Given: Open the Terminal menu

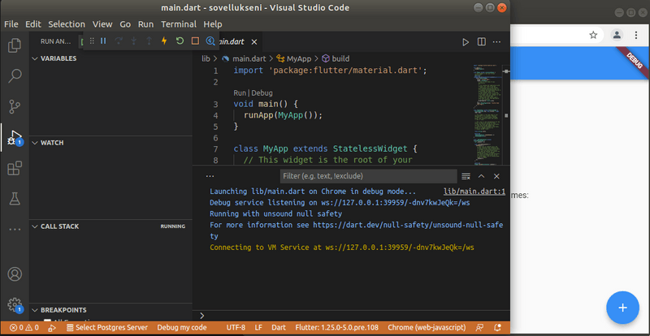Looking at the screenshot, I should (178, 24).
